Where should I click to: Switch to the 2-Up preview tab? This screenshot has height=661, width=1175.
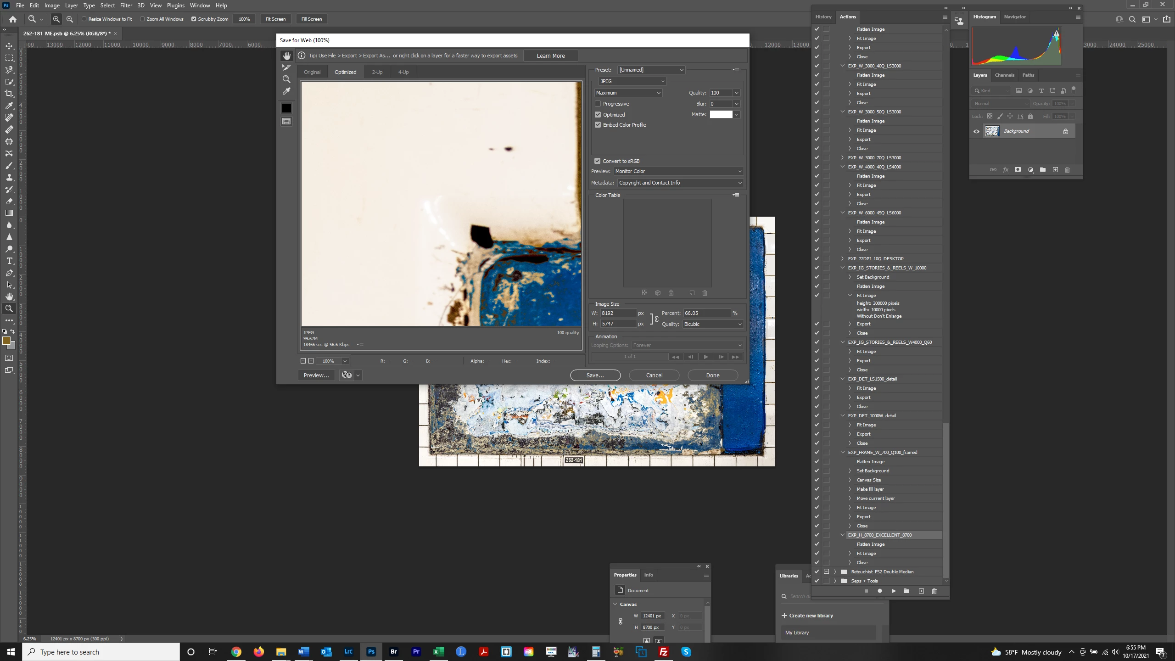tap(377, 72)
